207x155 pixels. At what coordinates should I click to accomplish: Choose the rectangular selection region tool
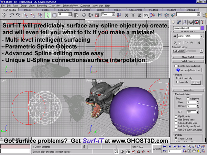pos(54,15)
